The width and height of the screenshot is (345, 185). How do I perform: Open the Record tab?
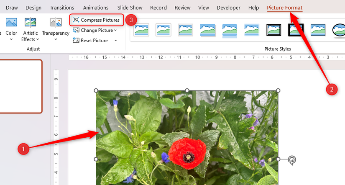pyautogui.click(x=158, y=8)
